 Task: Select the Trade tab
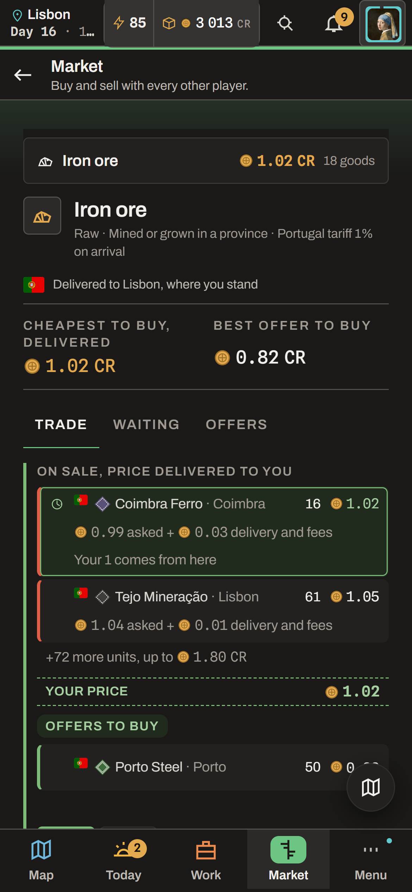tap(61, 425)
